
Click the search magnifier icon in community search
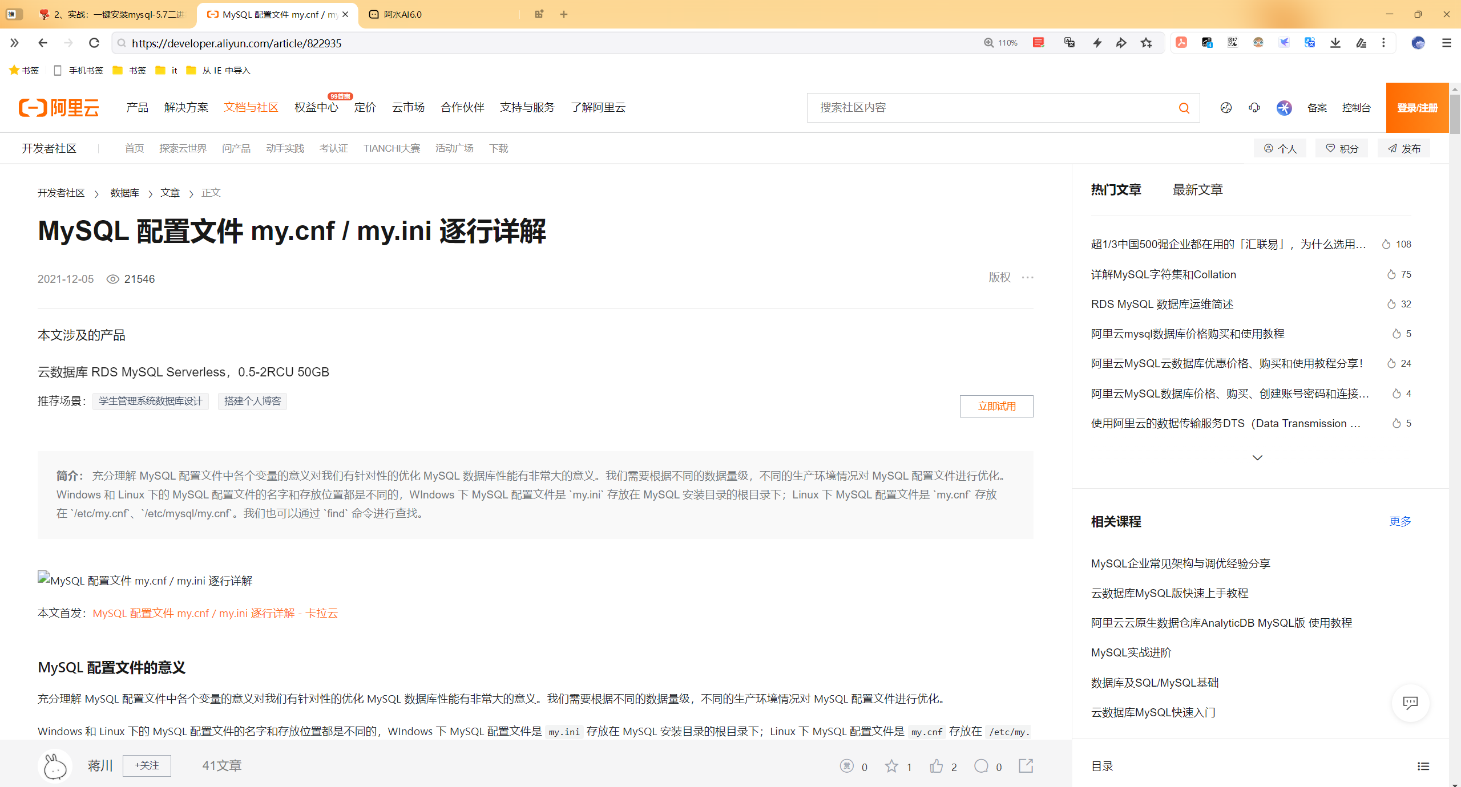pos(1184,108)
